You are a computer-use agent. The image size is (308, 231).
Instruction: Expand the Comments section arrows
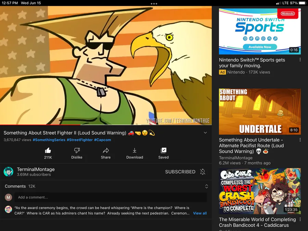pos(206,186)
